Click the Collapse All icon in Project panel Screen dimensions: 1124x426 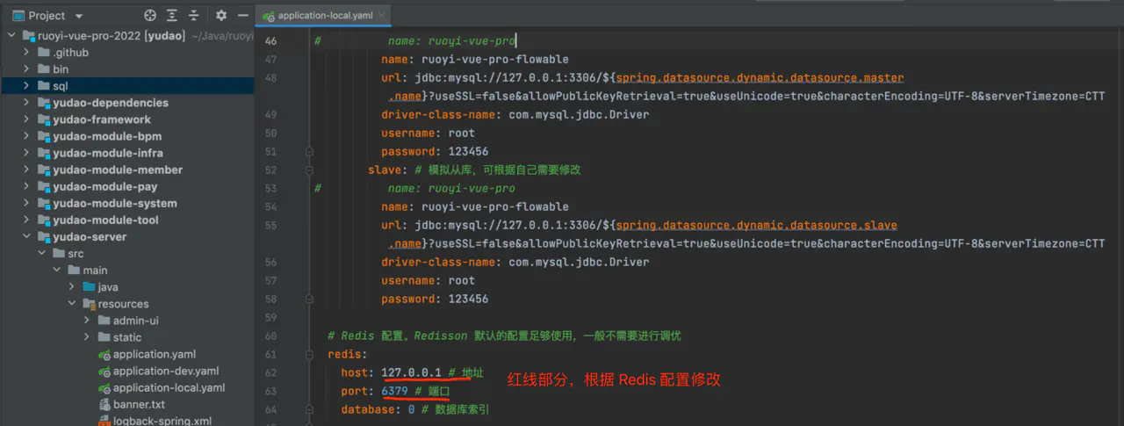click(194, 16)
